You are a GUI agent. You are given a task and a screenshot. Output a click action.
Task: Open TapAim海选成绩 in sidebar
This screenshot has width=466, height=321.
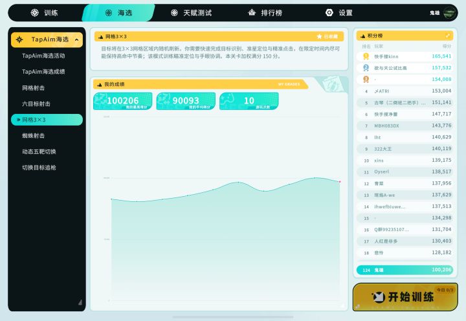43,72
